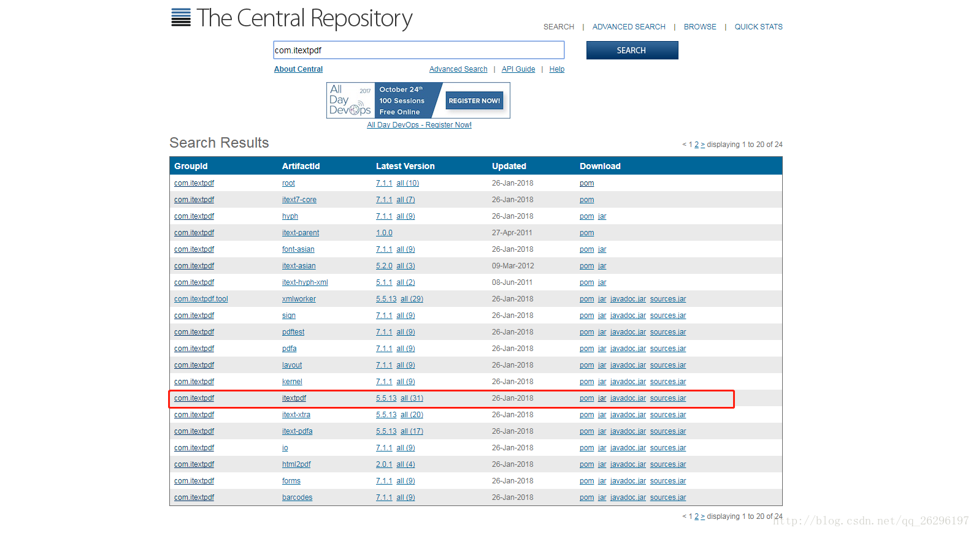
Task: Click next page arrow in top pagination
Action: 703,145
